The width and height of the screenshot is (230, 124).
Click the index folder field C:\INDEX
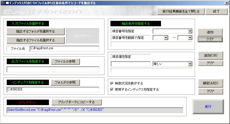point(53,90)
